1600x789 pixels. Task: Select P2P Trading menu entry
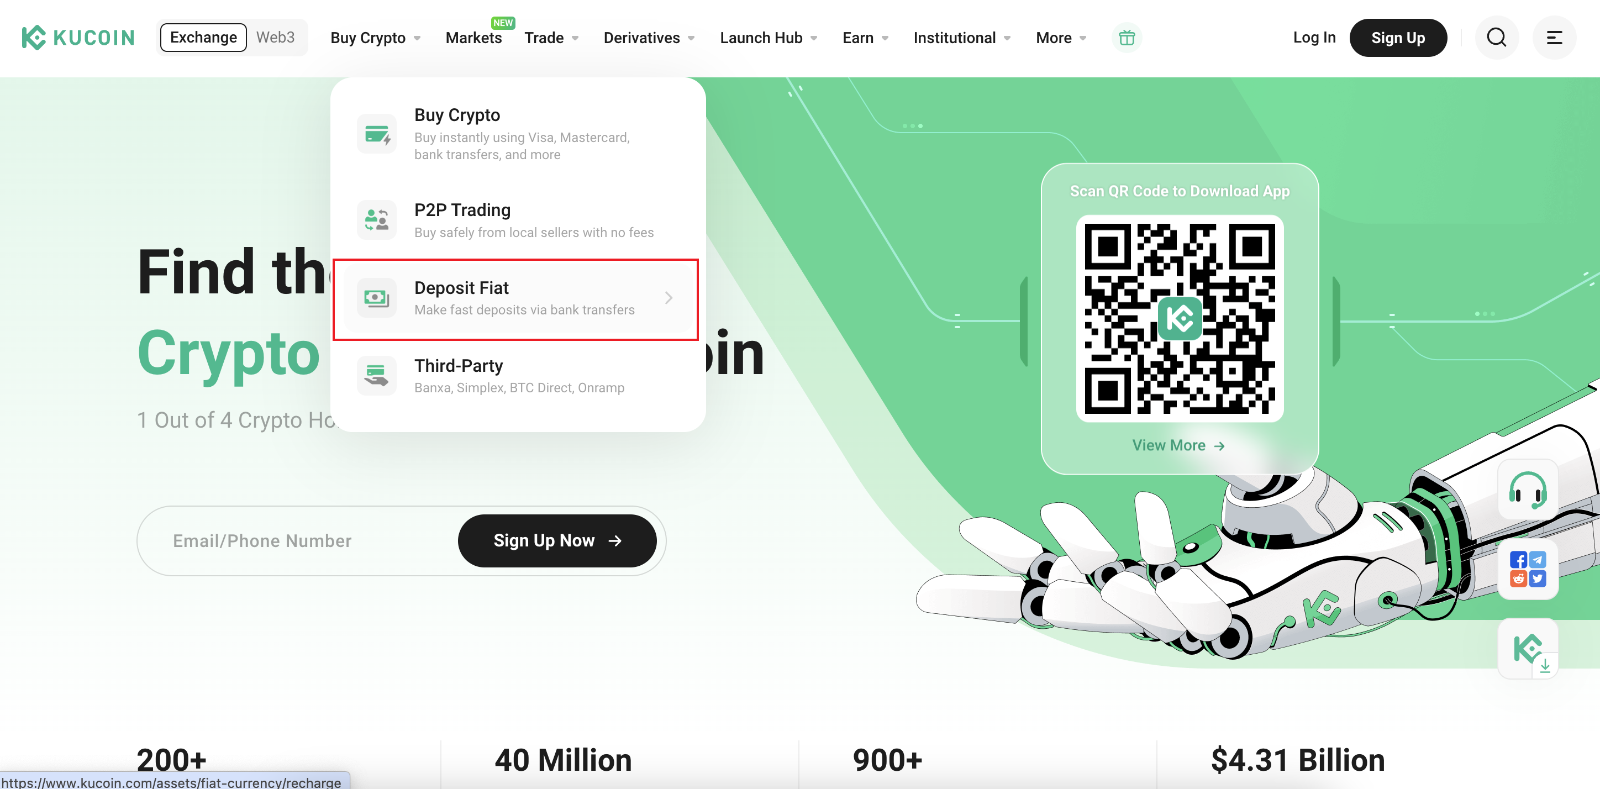pos(515,220)
